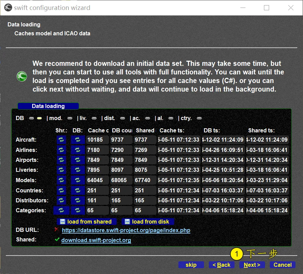Maximize the swift configuration wizard window
Viewport: 303px width, 274px height.
[266, 8]
